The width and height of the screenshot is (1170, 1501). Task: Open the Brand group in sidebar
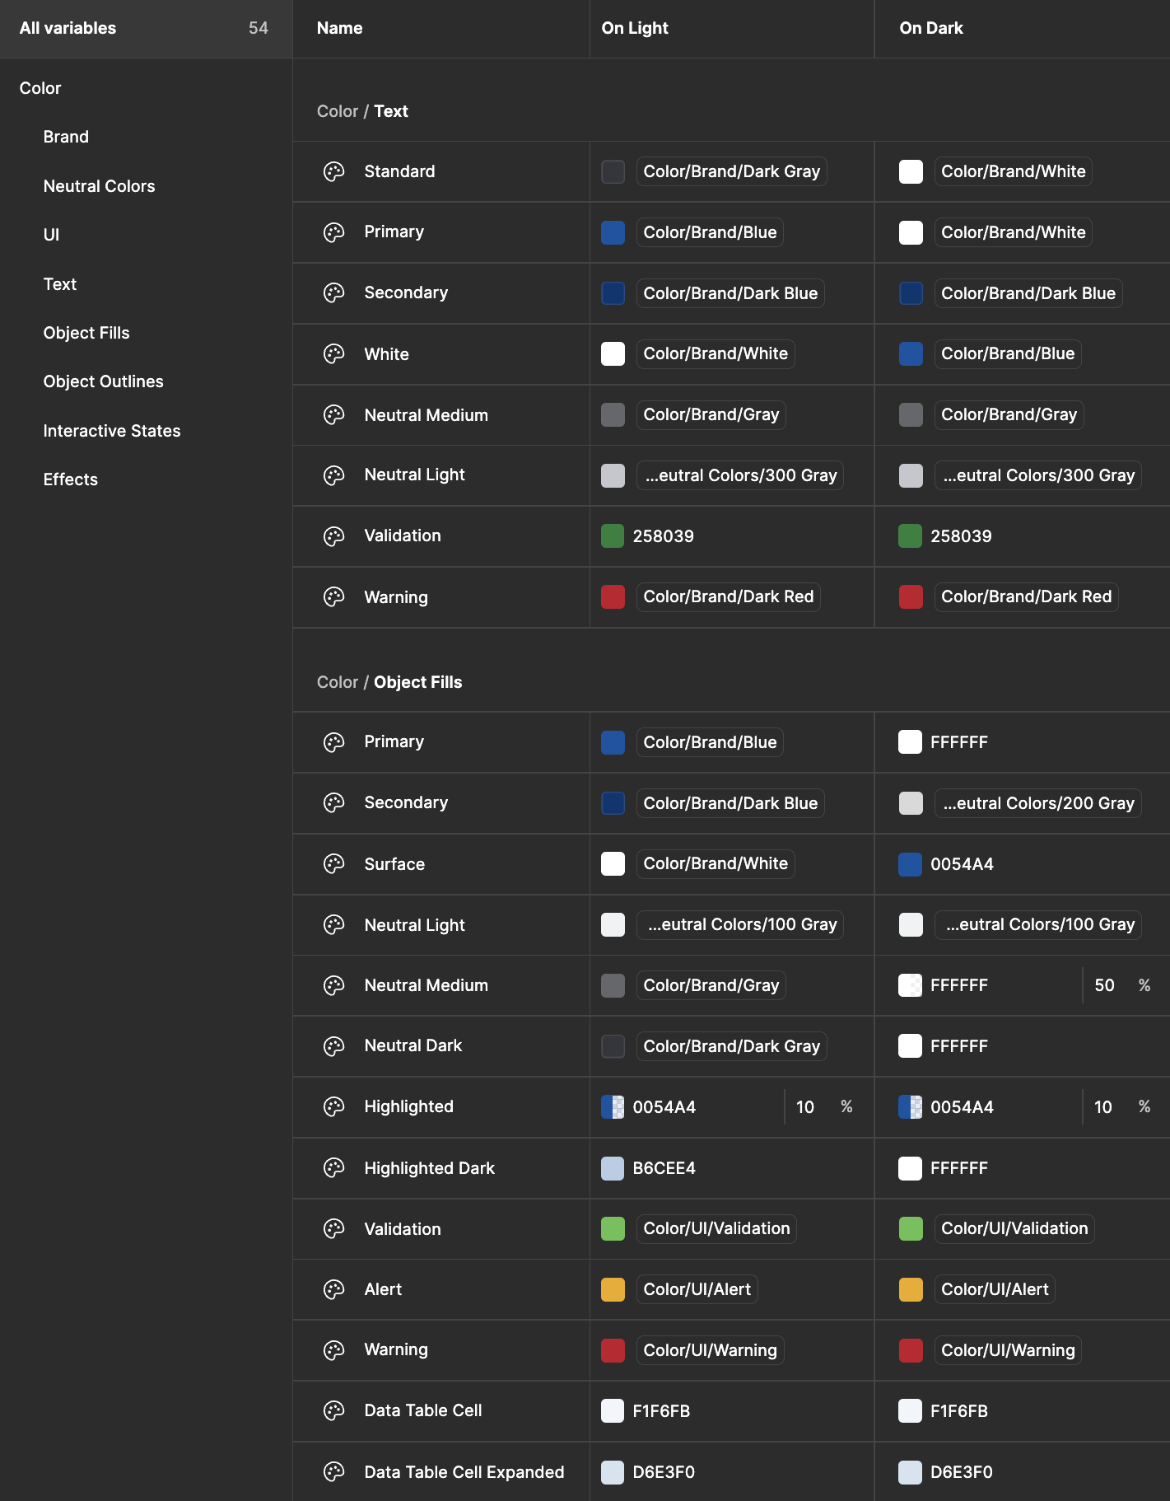click(x=66, y=137)
